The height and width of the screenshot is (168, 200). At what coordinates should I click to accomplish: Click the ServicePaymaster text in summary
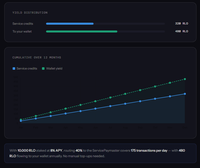106,150
